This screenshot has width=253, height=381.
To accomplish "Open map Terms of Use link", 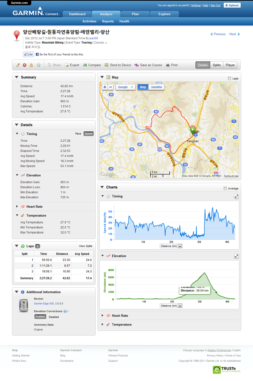I will (231, 176).
